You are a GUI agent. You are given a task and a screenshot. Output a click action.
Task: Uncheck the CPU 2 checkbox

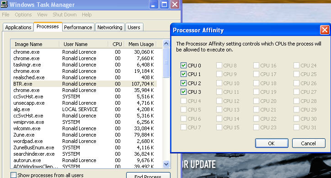[x=183, y=83]
